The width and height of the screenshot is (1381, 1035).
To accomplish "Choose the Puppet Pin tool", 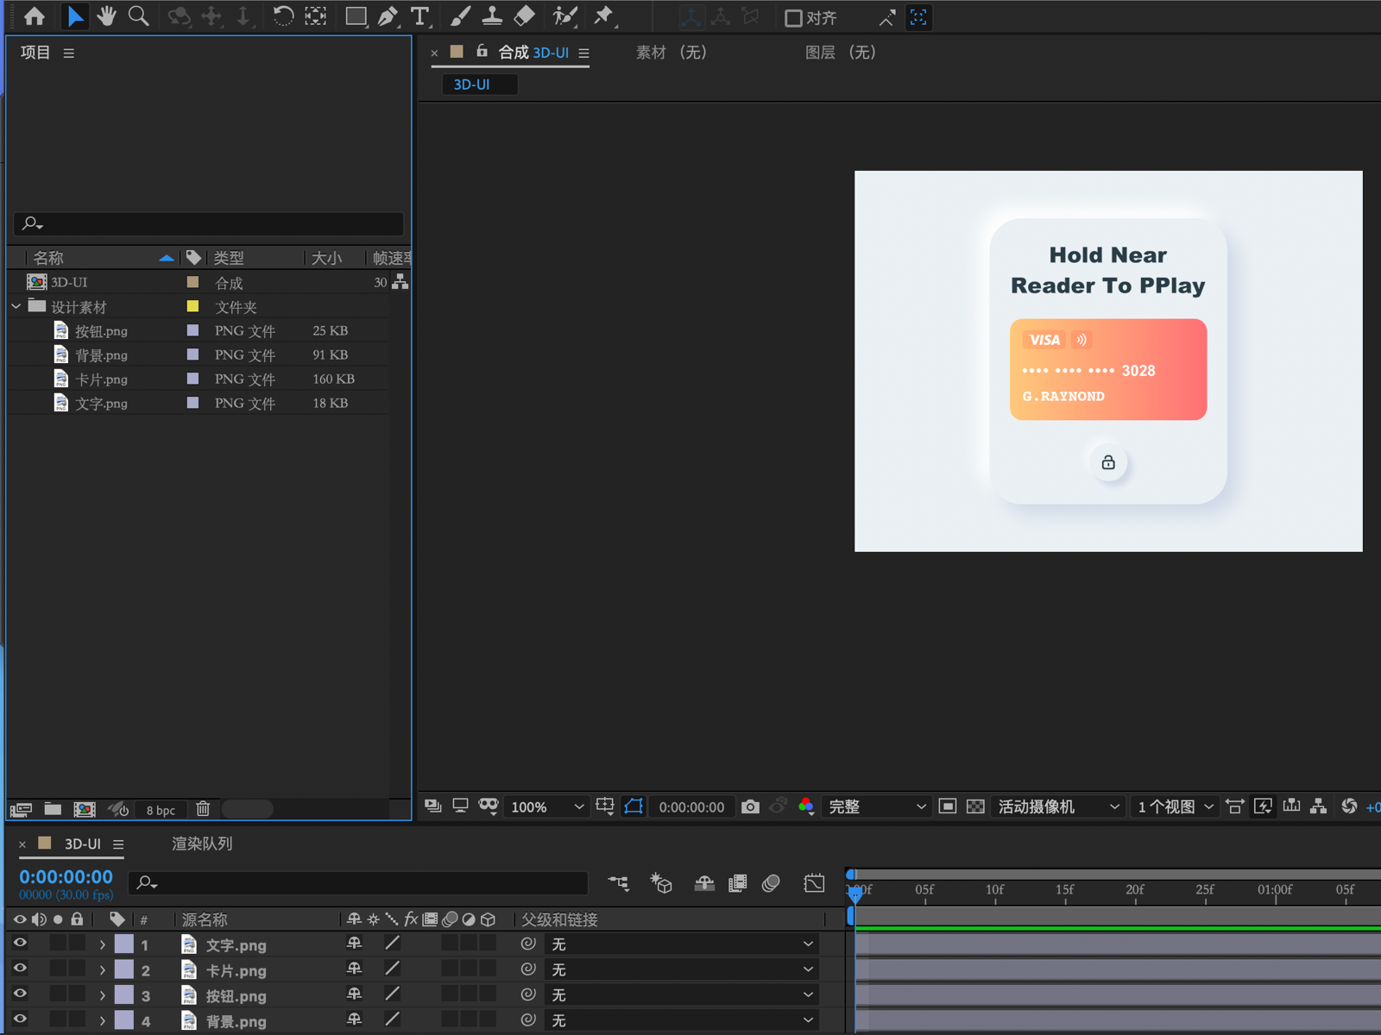I will (x=603, y=16).
